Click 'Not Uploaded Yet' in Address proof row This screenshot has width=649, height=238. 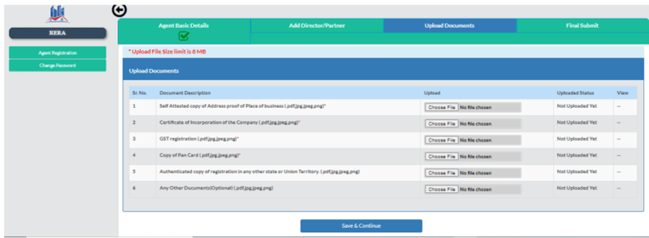[577, 106]
